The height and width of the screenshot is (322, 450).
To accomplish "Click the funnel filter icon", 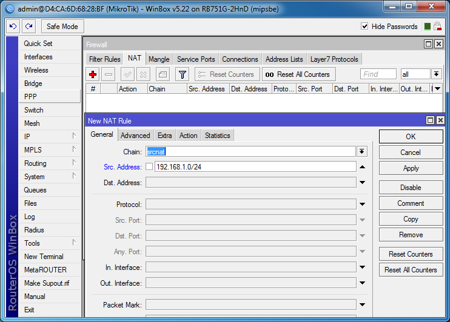I will [x=182, y=74].
